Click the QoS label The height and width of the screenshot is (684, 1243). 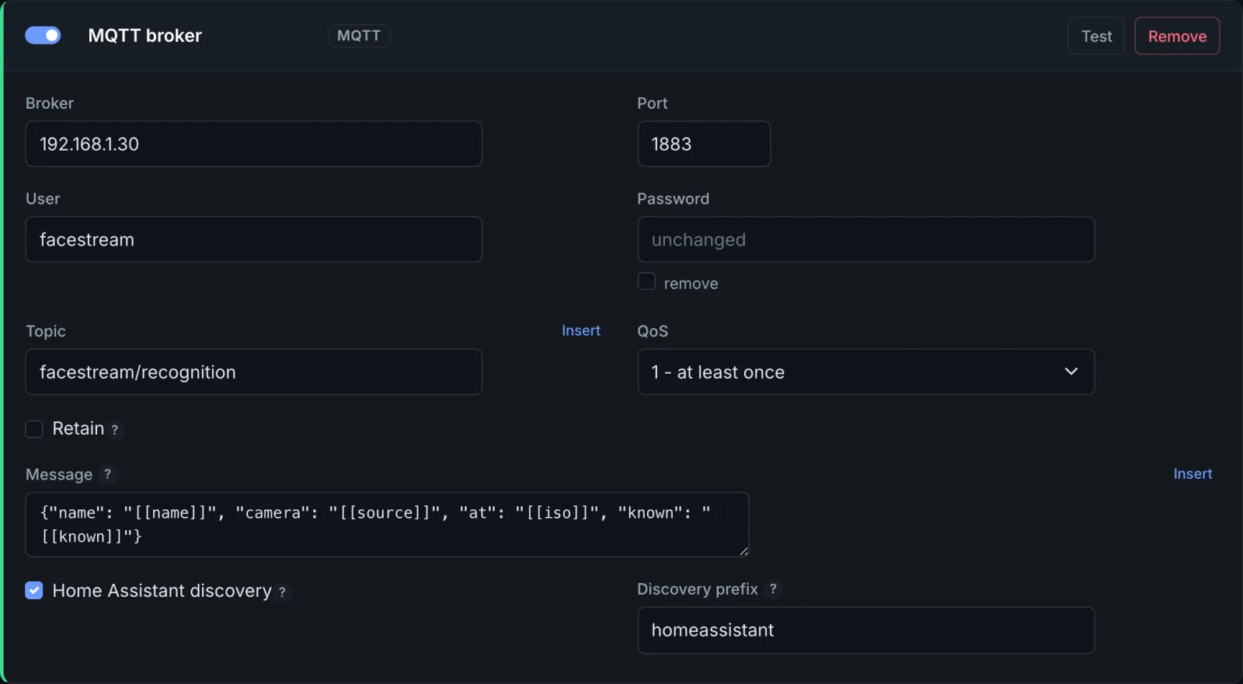[653, 331]
